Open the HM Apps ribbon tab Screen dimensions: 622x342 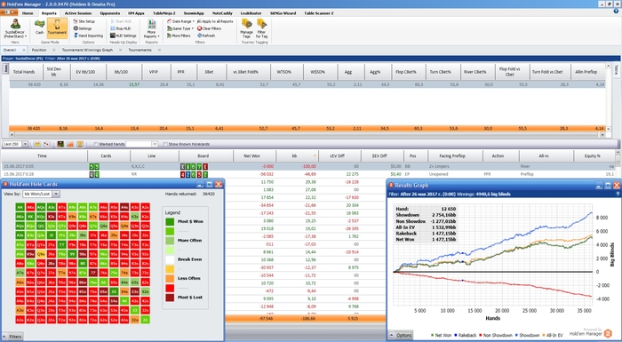tap(136, 13)
